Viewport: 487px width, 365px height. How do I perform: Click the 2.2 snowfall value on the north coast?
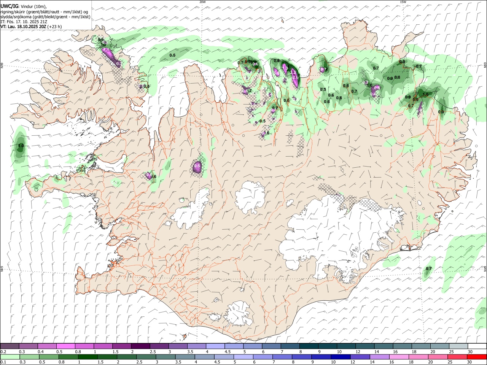(x=293, y=72)
